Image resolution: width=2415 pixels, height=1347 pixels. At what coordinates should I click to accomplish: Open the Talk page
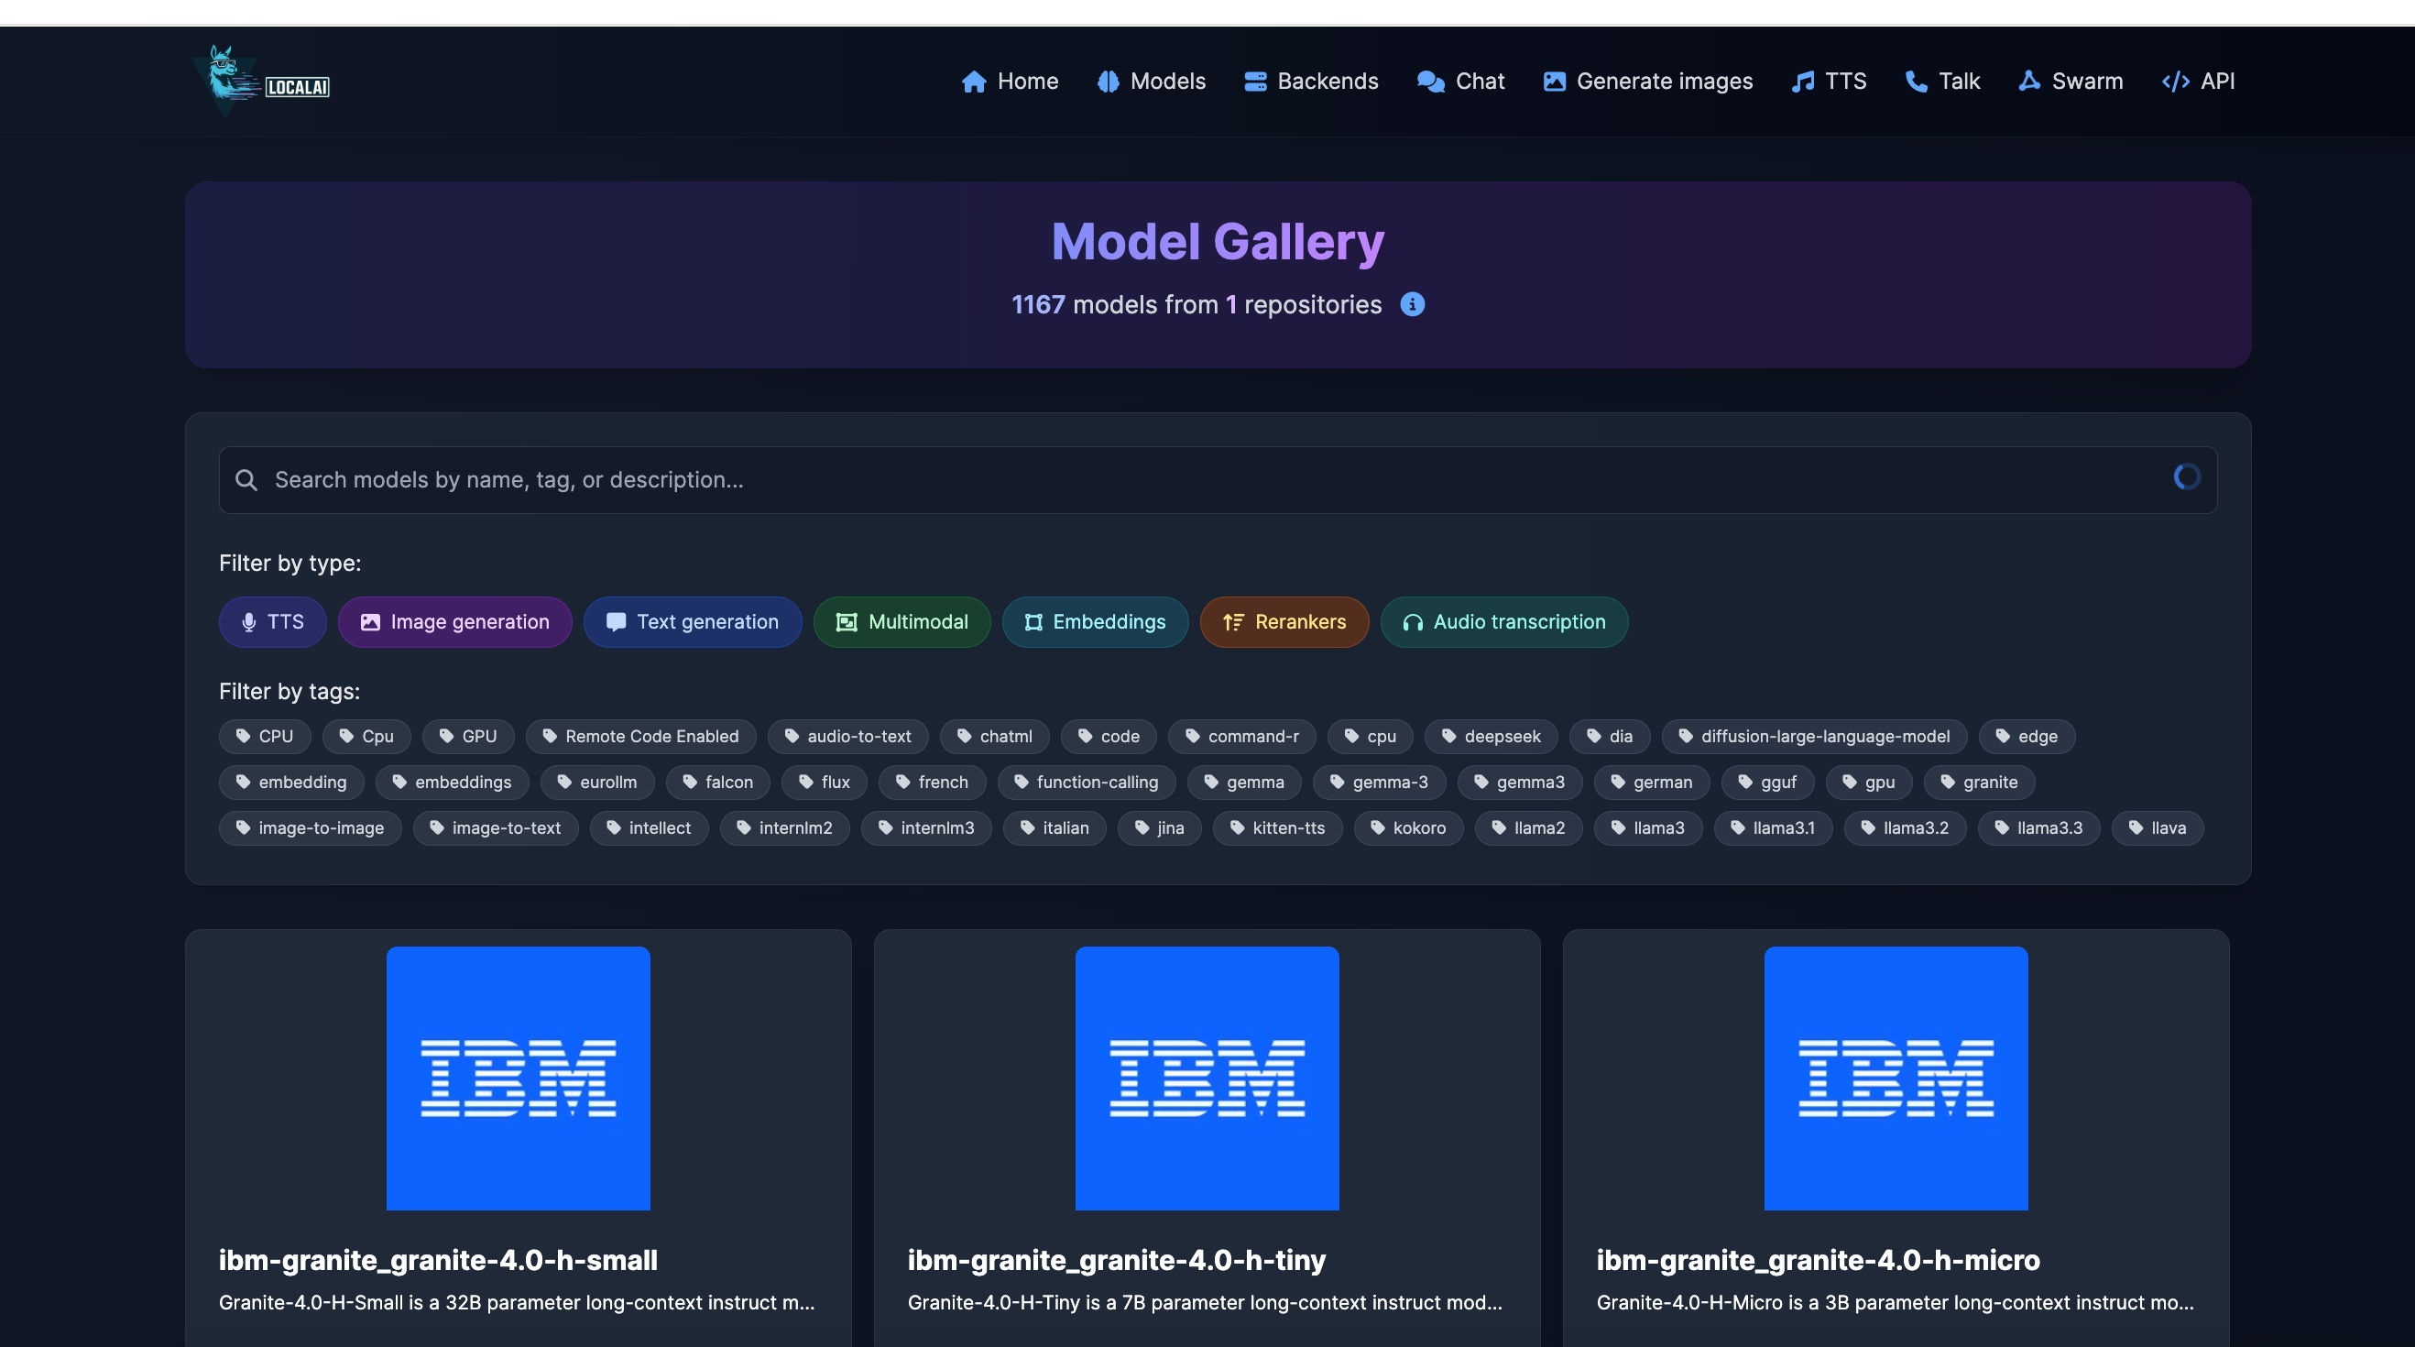pyautogui.click(x=1941, y=82)
